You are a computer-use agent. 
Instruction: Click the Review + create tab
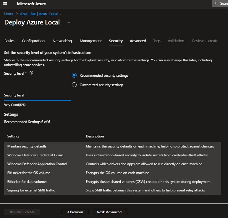tap(205, 41)
